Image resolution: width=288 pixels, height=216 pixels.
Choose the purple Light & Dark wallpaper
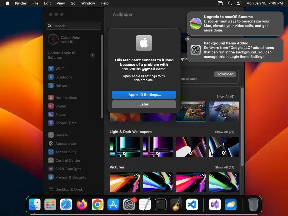point(158,147)
